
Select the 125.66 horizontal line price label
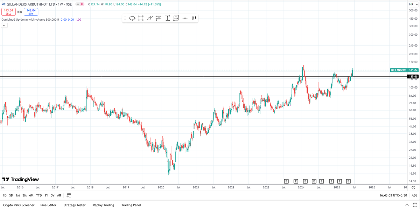click(x=413, y=76)
